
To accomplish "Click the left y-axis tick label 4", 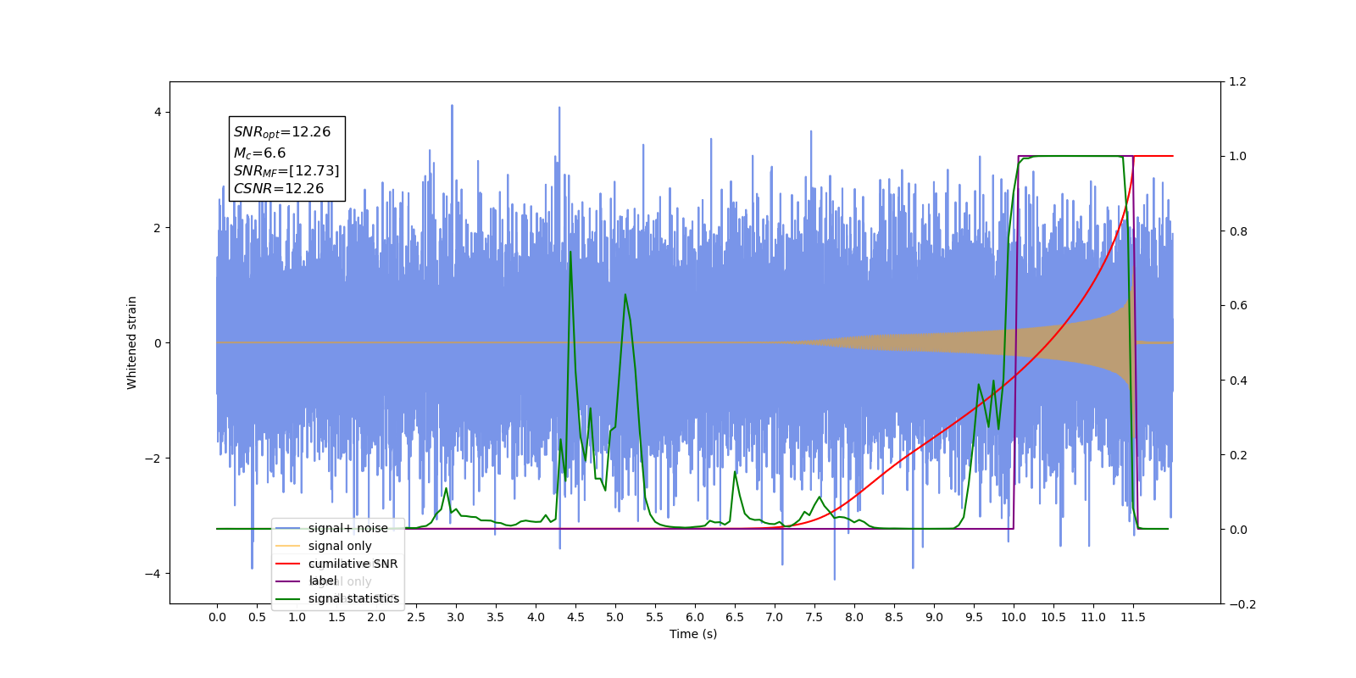I will [x=158, y=112].
